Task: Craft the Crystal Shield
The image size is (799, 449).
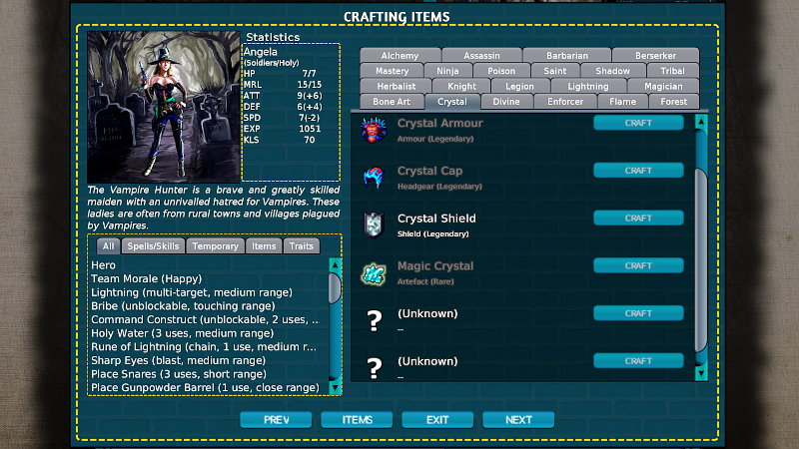Action: click(638, 219)
